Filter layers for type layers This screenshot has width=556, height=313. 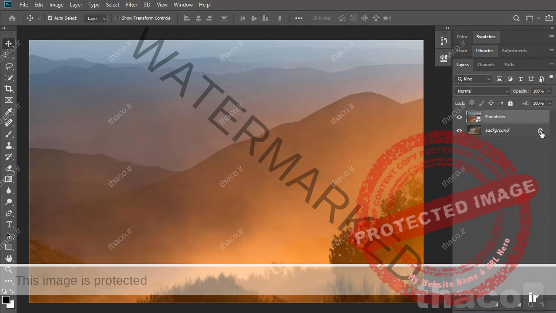pyautogui.click(x=520, y=79)
